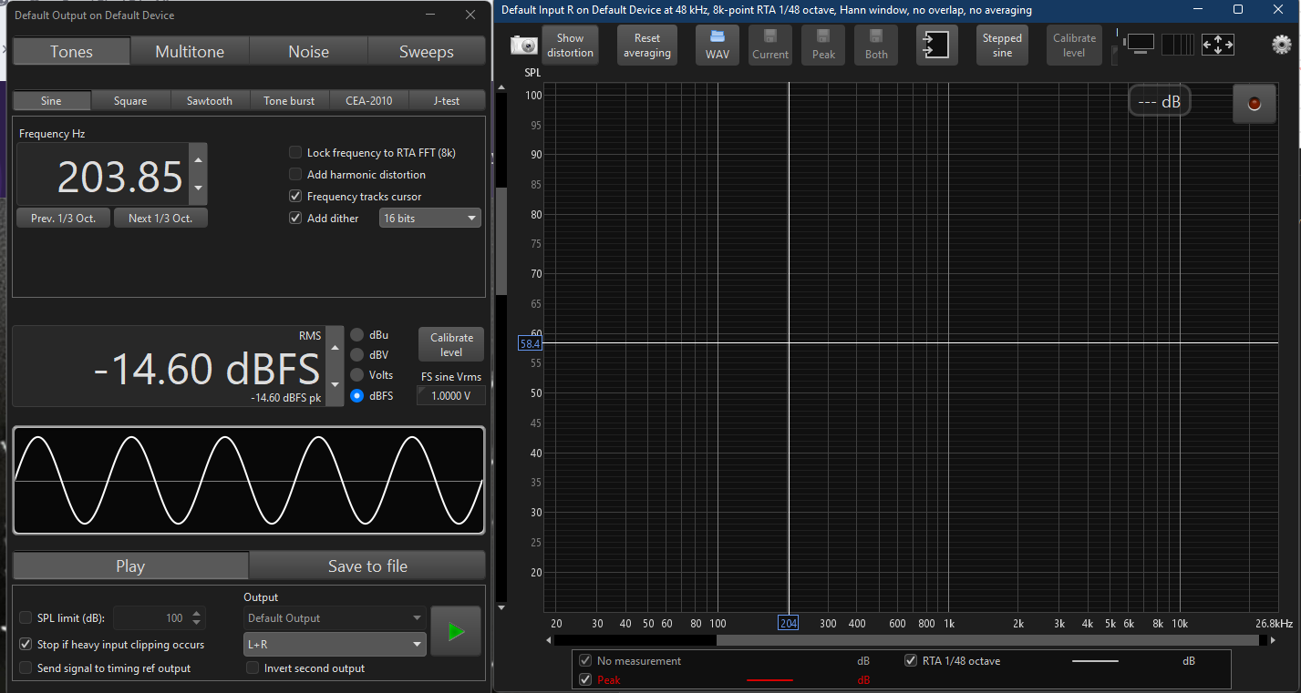Select the Sawtooth waveform tab

(x=210, y=101)
